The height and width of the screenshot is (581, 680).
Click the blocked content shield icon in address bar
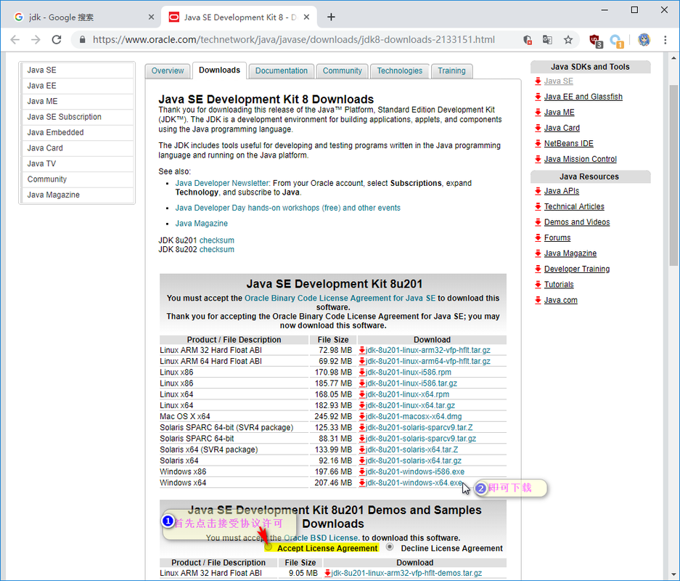528,40
